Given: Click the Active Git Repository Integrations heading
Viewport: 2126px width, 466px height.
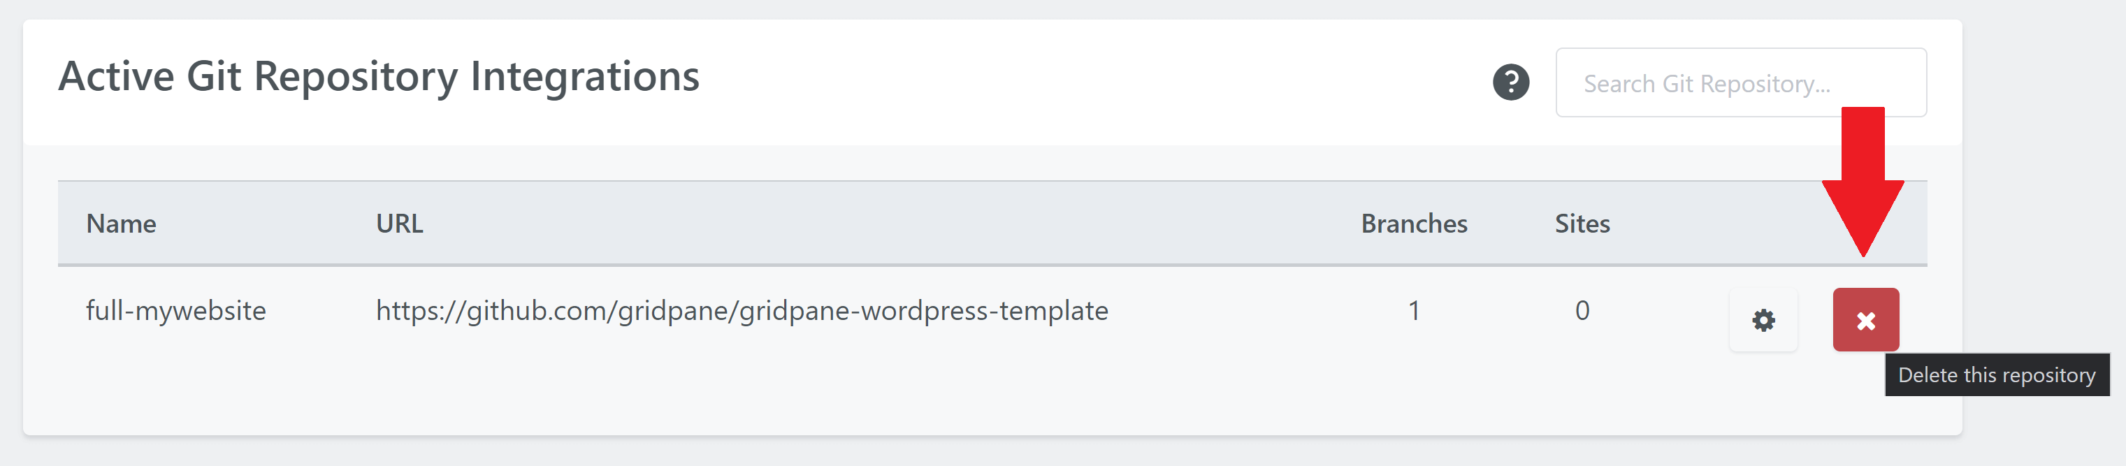Looking at the screenshot, I should pyautogui.click(x=379, y=77).
